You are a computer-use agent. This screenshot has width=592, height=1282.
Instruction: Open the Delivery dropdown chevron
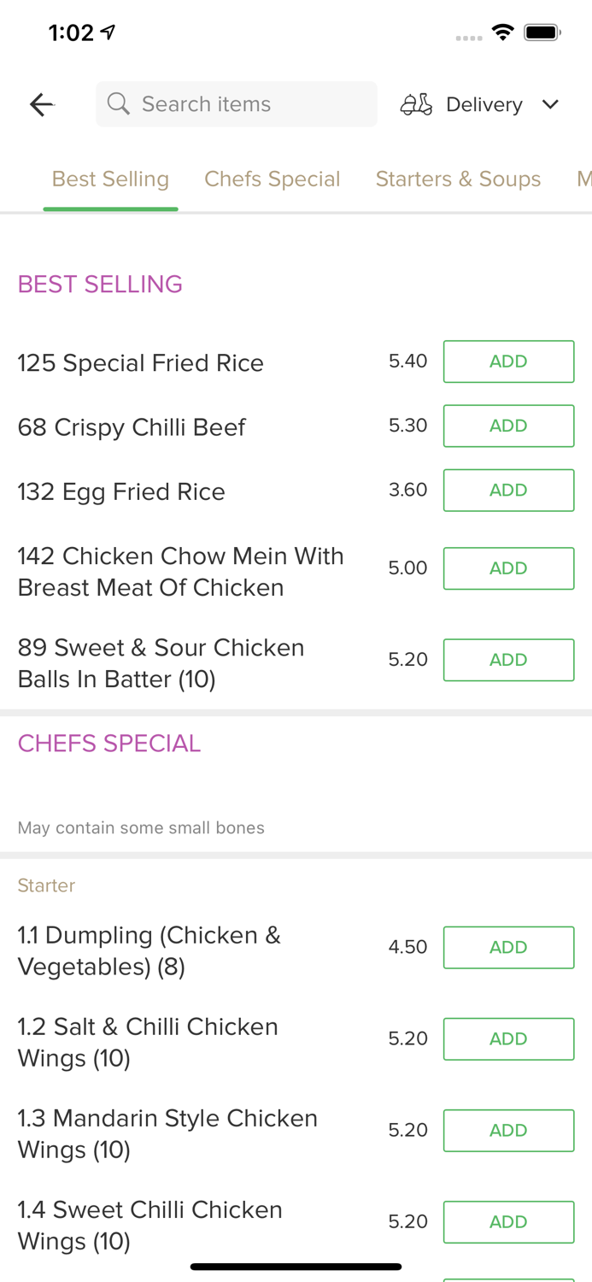pos(551,104)
